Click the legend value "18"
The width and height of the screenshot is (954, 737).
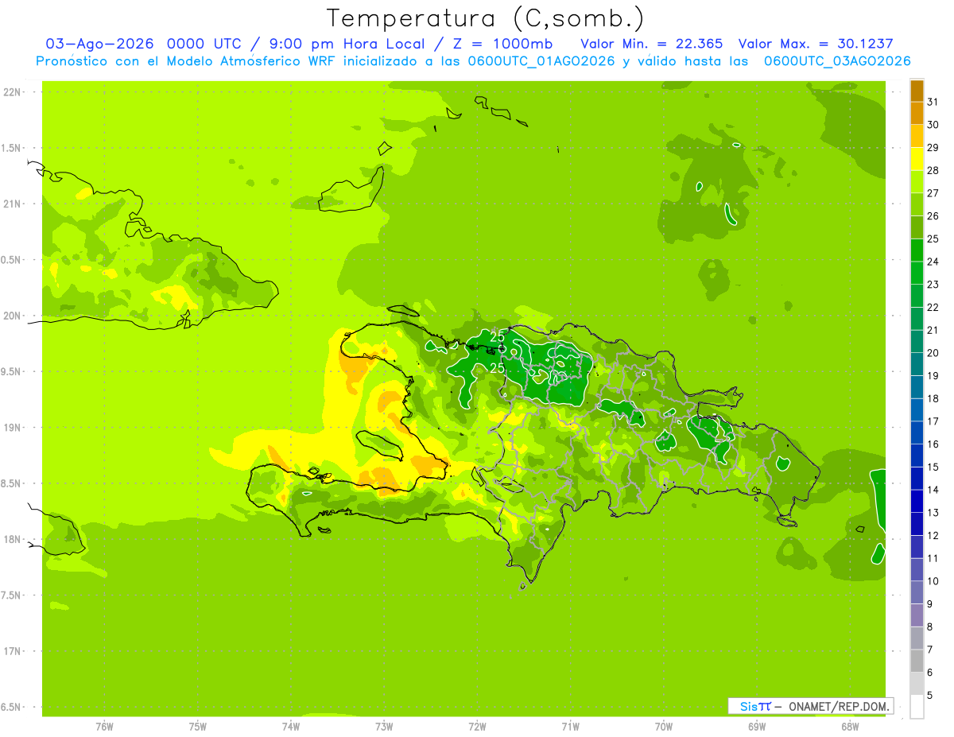pos(933,398)
